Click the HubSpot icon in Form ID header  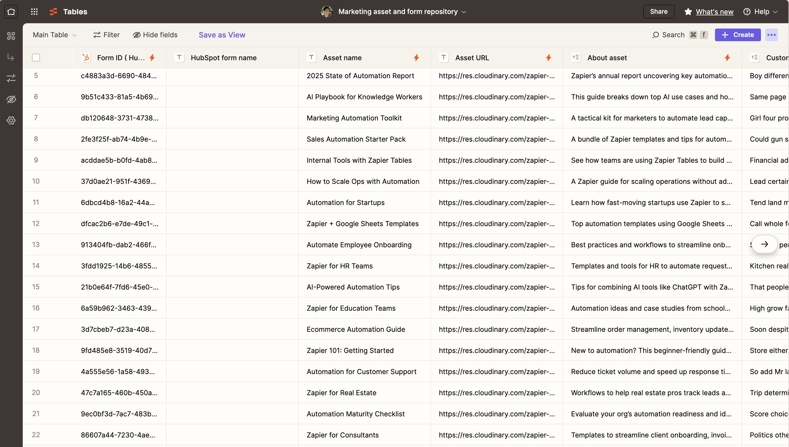[86, 58]
